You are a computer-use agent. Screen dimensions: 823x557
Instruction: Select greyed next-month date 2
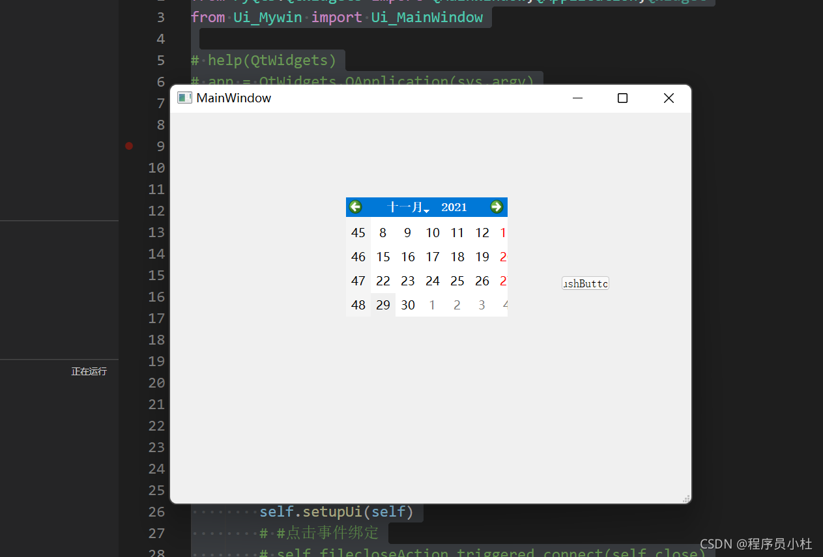457,305
